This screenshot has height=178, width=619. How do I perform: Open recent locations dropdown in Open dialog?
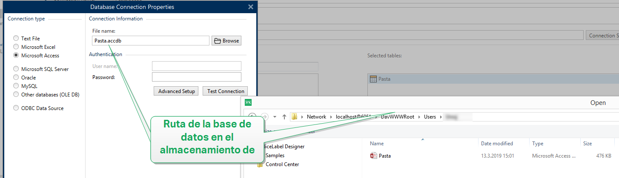point(275,117)
